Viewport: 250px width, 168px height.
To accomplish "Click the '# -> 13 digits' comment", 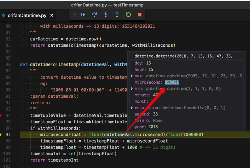I will 157,147.
